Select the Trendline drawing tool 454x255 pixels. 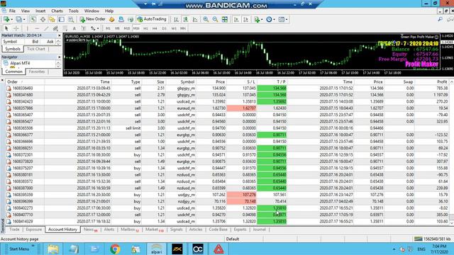(46, 28)
